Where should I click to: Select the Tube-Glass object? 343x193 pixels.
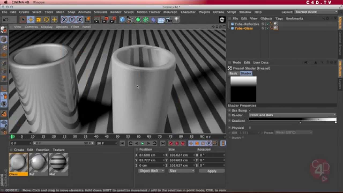click(x=244, y=28)
